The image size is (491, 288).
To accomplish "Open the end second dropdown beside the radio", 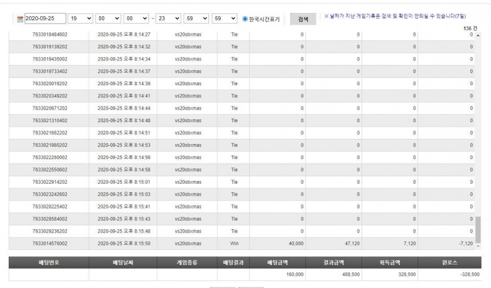I will [x=225, y=18].
